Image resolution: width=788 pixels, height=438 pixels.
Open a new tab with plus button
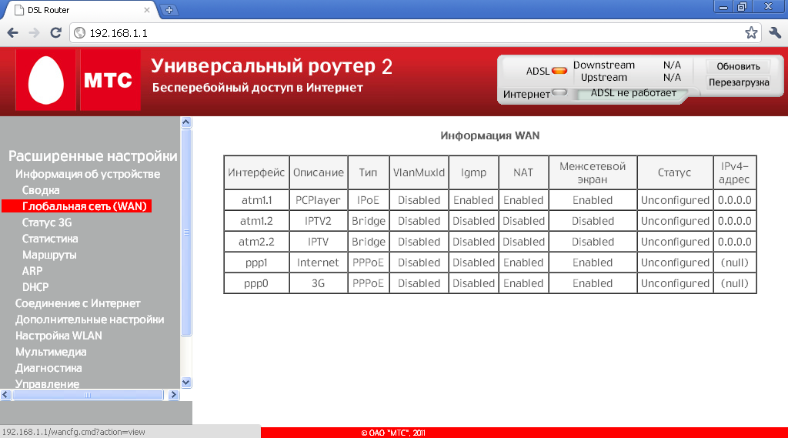coord(169,9)
